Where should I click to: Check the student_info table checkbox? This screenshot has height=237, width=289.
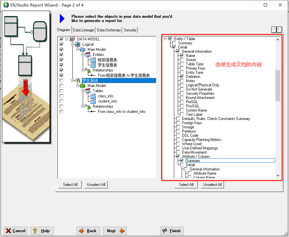coord(61,101)
